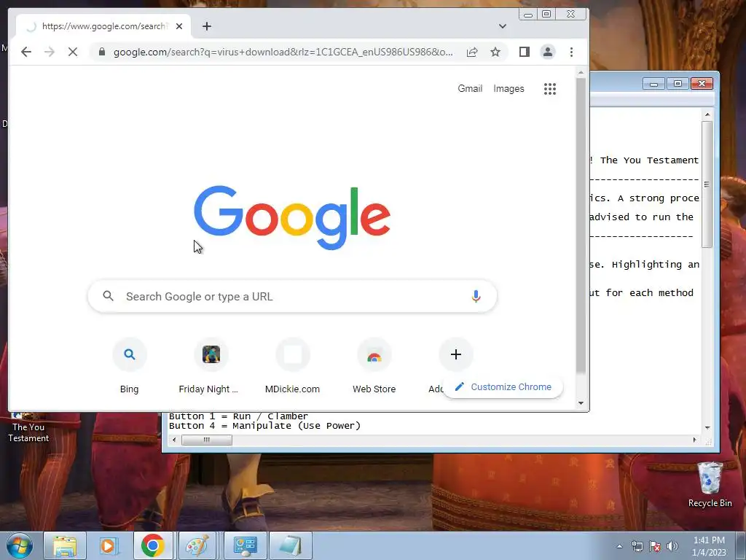Open the Recycle Bin

(x=710, y=485)
